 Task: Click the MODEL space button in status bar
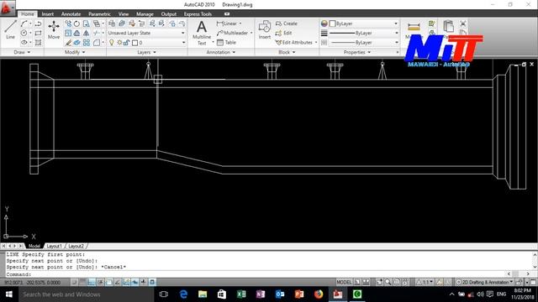(x=344, y=282)
